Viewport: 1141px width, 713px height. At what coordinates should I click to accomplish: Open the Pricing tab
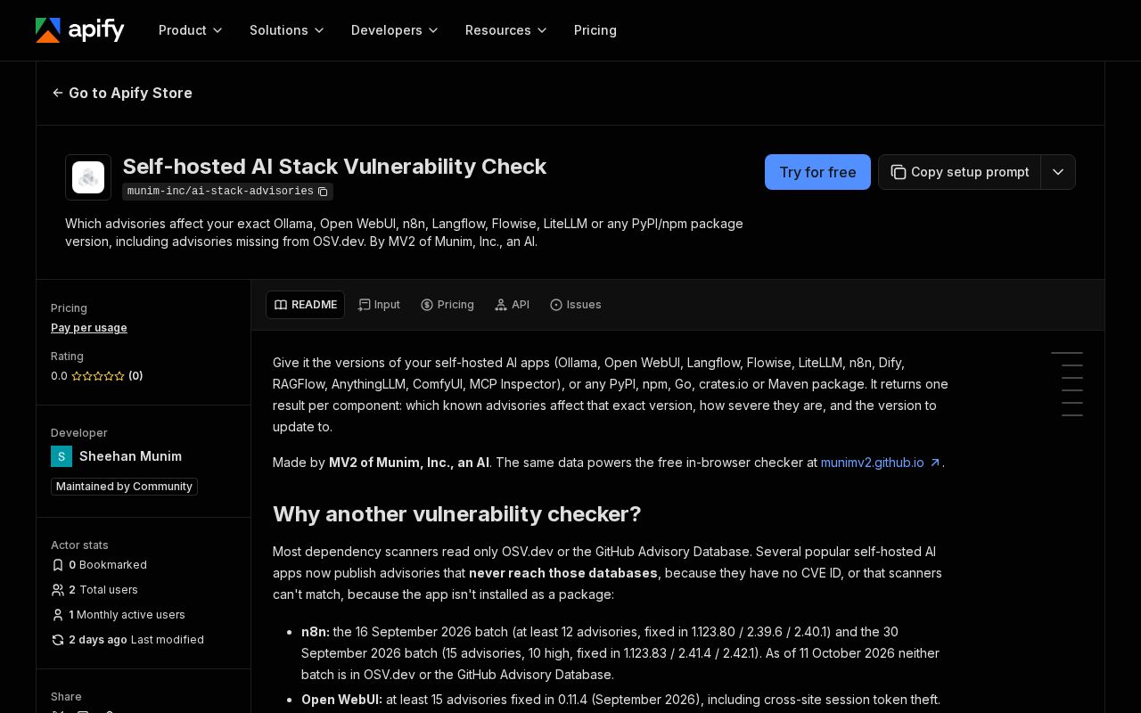click(447, 305)
